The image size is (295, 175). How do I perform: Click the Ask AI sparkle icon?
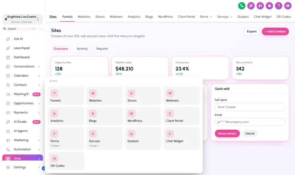[x=8, y=39]
